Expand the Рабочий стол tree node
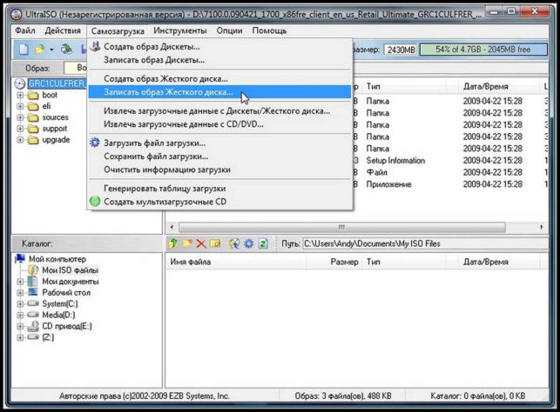This screenshot has height=412, width=560. (20, 293)
